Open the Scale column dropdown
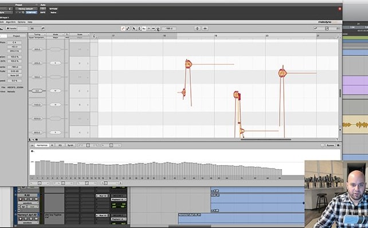This screenshot has height=228, width=368. [80, 35]
